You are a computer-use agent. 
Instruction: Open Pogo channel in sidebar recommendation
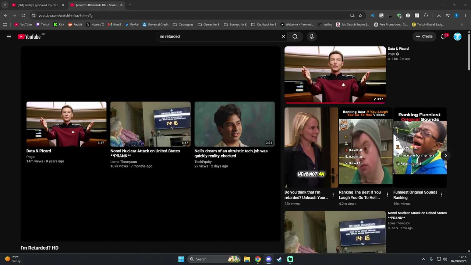pyautogui.click(x=391, y=54)
